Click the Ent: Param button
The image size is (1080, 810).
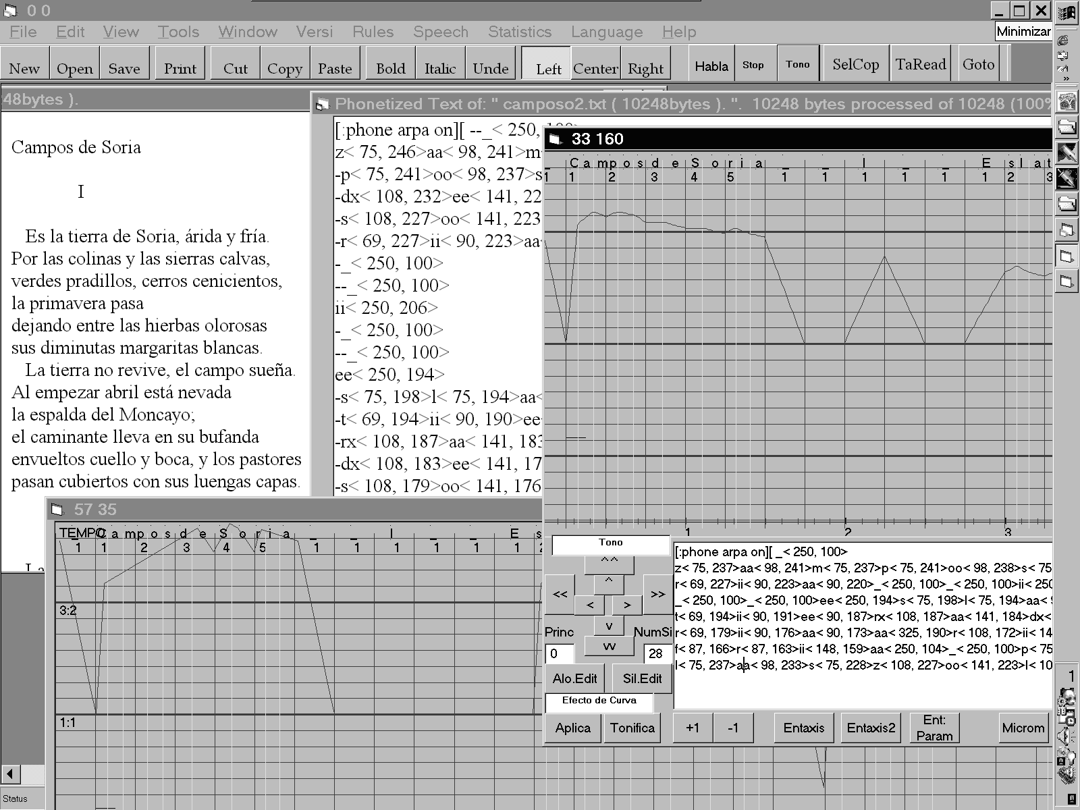tap(934, 728)
